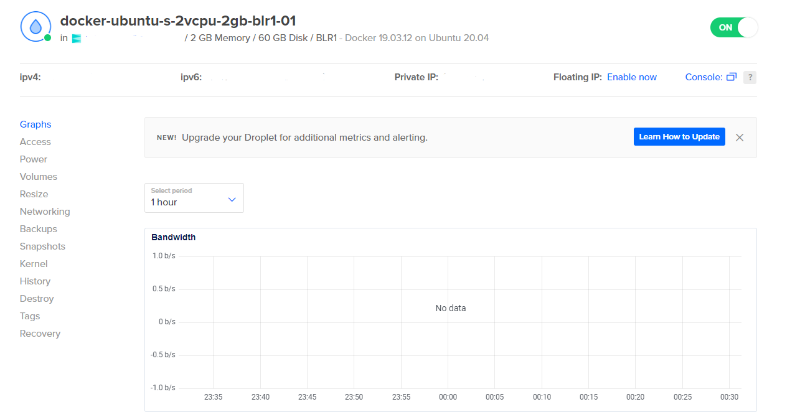
Task: Click the droplet icon next to the name
Action: pos(35,26)
